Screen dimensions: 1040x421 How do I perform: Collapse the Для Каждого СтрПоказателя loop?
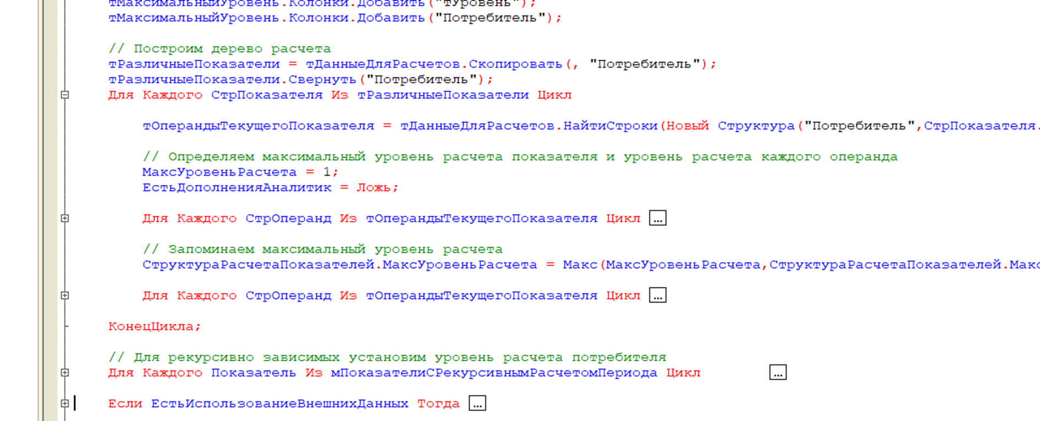pyautogui.click(x=65, y=95)
